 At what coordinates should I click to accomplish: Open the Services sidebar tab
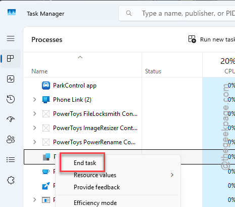coord(11,180)
